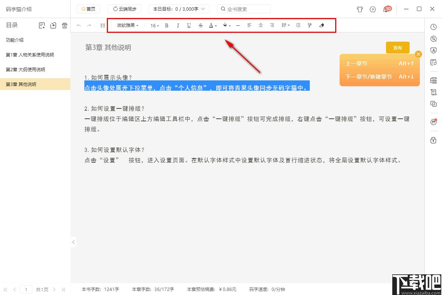Screen dimensions: 442x295
Task: Open the notification bell with 30 badge
Action: (386, 9)
